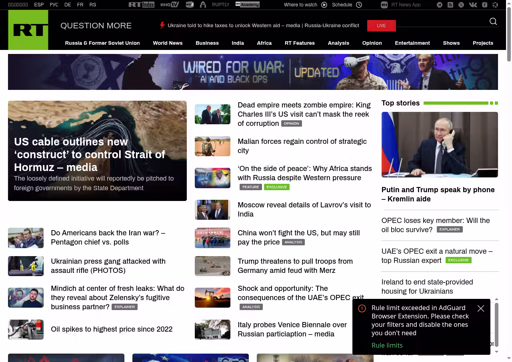Open RT's Telegram channel icon

440,5
